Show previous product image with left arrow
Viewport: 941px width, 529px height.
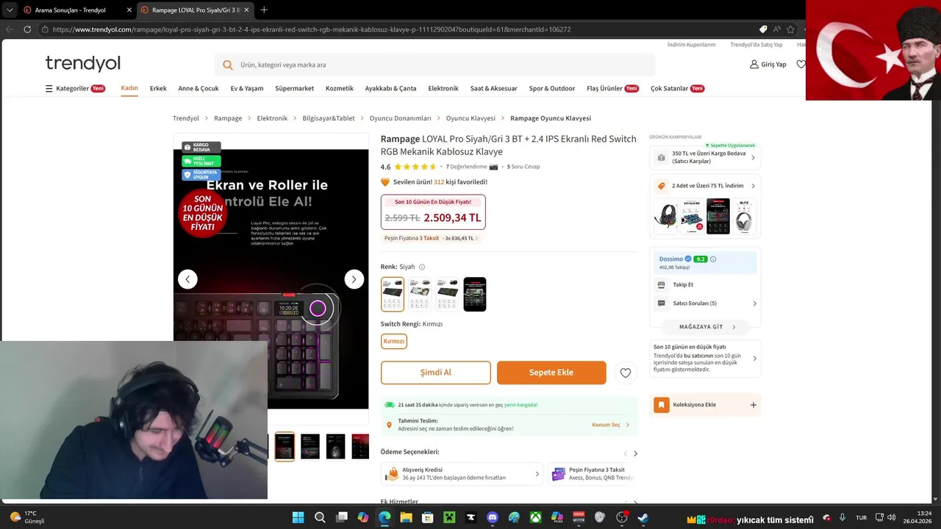click(x=187, y=279)
